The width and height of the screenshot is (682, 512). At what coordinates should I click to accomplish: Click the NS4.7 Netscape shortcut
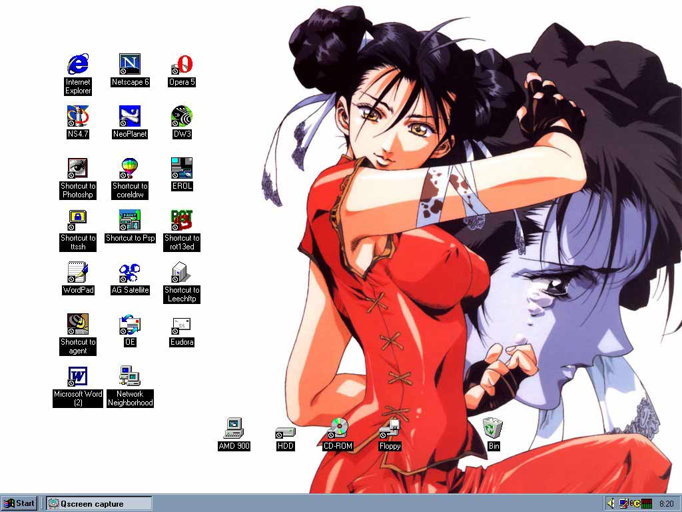(78, 116)
